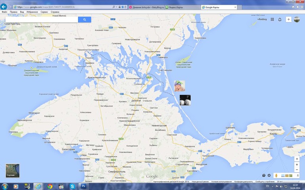The height and width of the screenshot is (190, 305).
Task: Zoom out the map
Action: (297, 169)
